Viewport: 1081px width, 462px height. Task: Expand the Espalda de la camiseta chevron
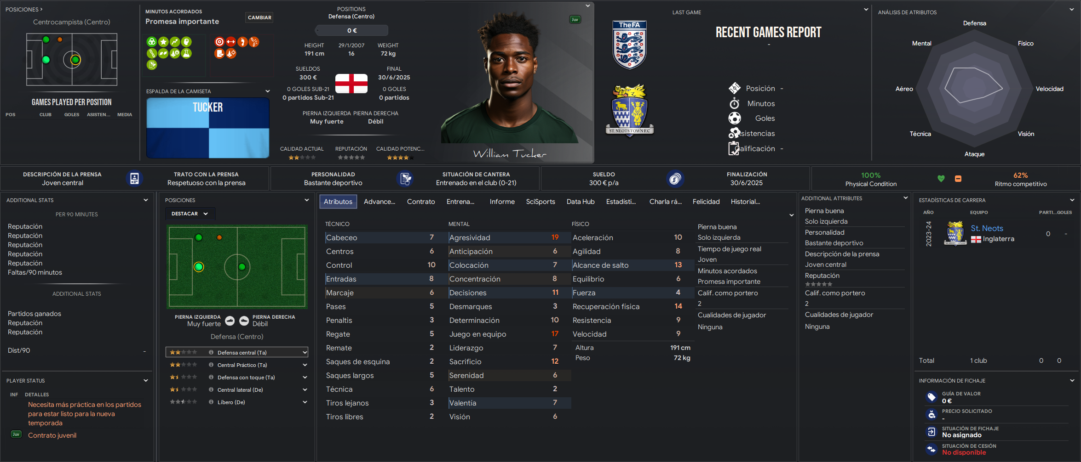click(x=268, y=91)
